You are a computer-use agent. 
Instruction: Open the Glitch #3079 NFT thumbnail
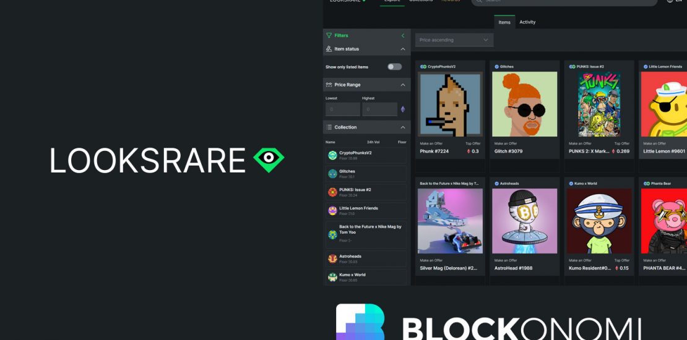[x=524, y=104]
